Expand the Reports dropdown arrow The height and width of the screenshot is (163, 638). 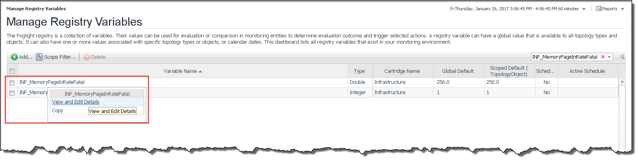click(x=622, y=9)
